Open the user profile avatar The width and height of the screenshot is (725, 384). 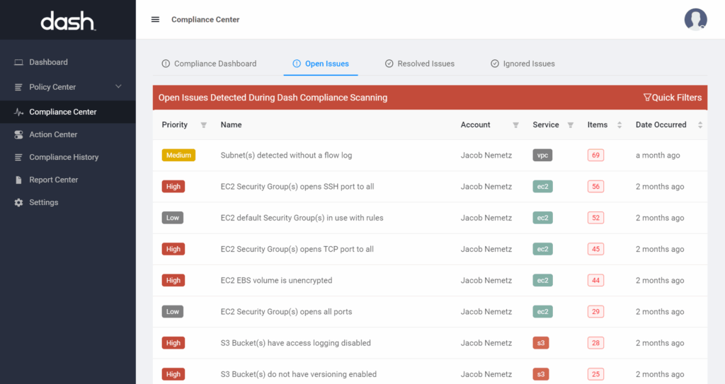pos(695,19)
